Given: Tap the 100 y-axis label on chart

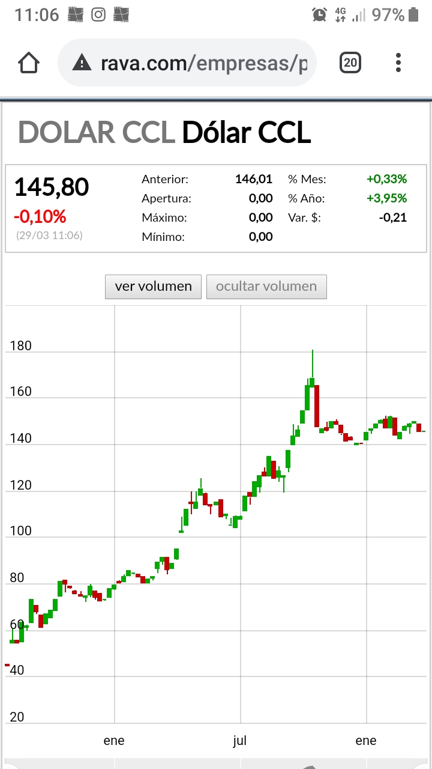Looking at the screenshot, I should coord(21,531).
